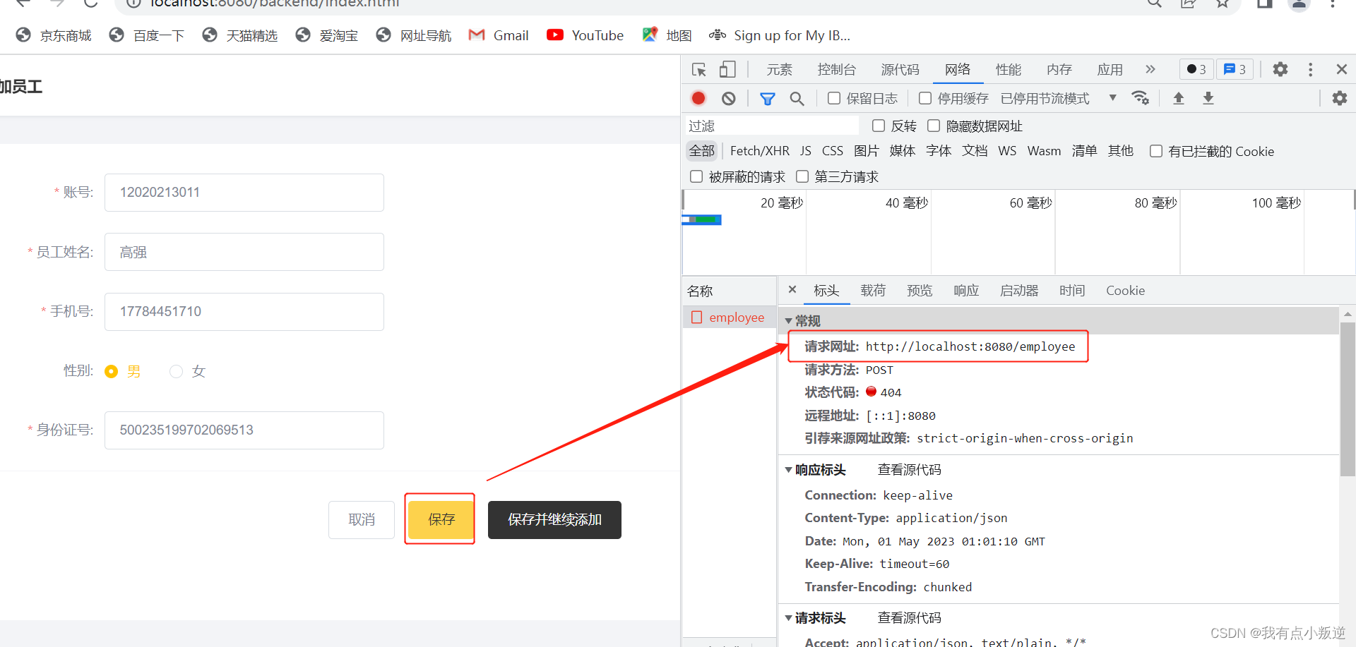Viewport: 1356px width, 647px height.
Task: View source of 请求标头
Action: 910,618
